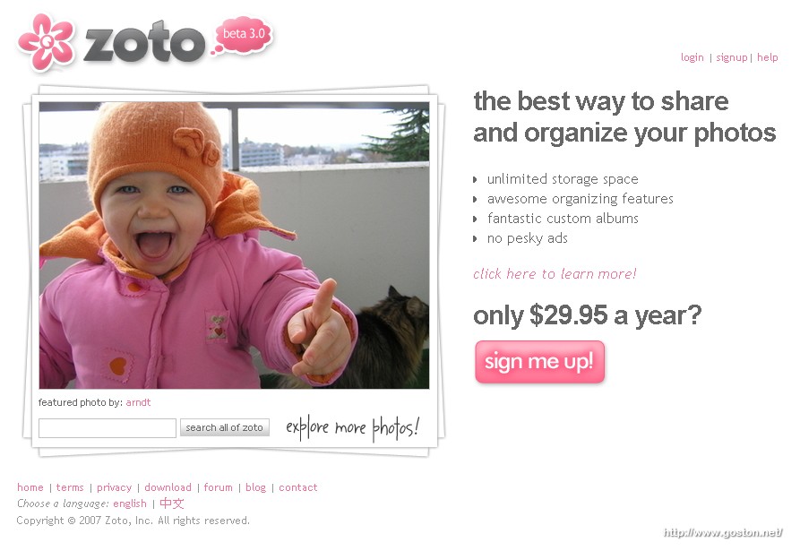Click the featured baby photo
Screen dimensions: 800x551
click(x=234, y=245)
